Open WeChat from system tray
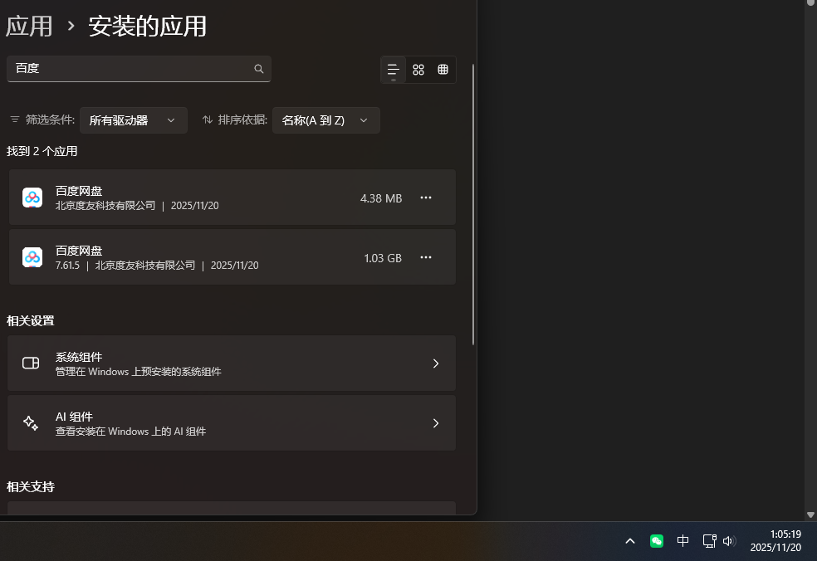The height and width of the screenshot is (561, 817). pos(657,541)
